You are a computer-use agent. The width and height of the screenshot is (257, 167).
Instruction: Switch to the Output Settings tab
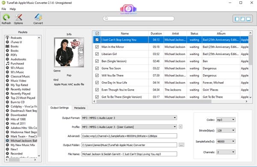[x=60, y=108]
